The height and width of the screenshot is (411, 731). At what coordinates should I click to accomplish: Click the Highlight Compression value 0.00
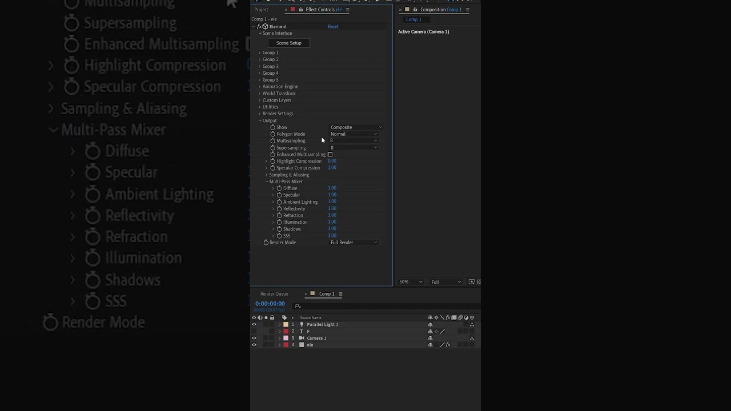coord(332,161)
